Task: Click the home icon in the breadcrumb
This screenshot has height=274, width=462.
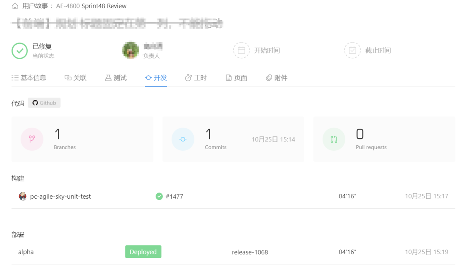Action: (15, 6)
